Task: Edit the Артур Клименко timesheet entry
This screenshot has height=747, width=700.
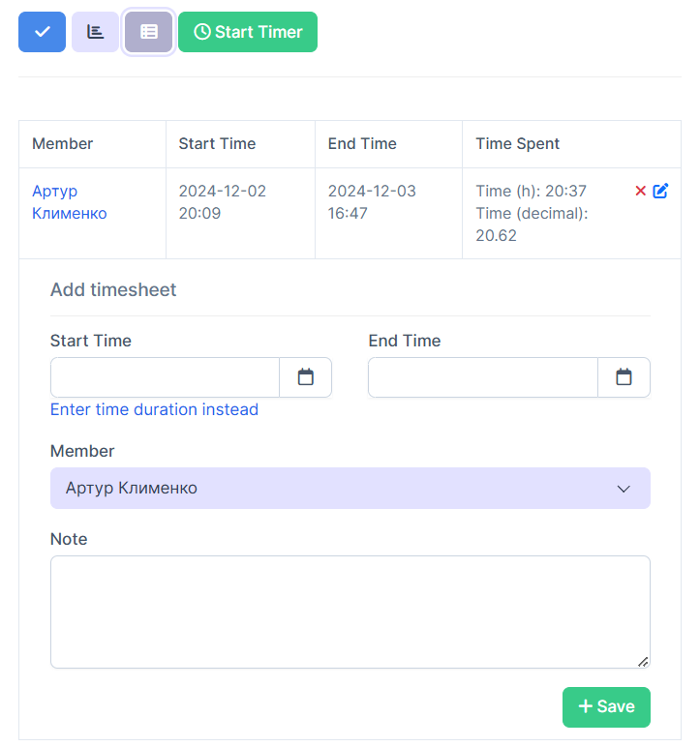Action: click(660, 192)
